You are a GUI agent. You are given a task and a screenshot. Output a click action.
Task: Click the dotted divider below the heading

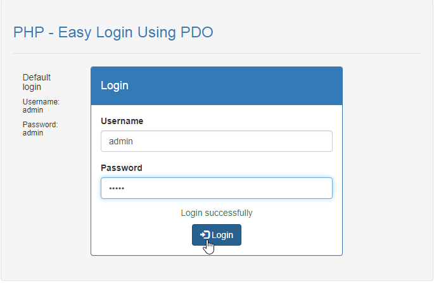pos(217,53)
